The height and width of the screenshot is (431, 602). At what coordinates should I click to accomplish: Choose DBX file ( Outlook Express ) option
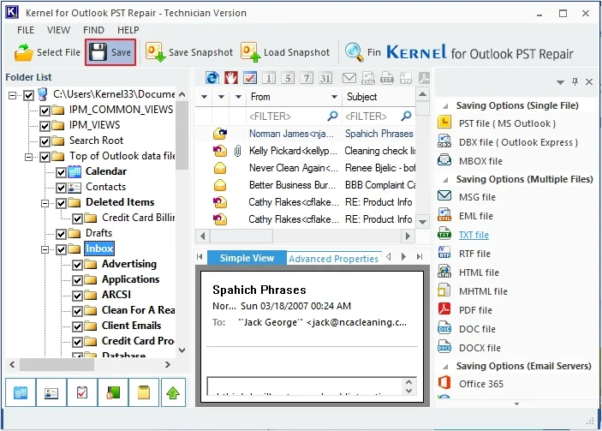coord(518,142)
